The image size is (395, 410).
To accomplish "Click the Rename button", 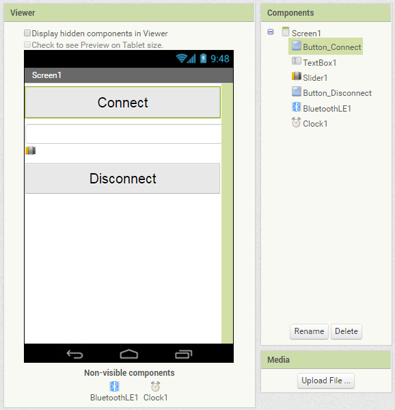I will coord(309,331).
